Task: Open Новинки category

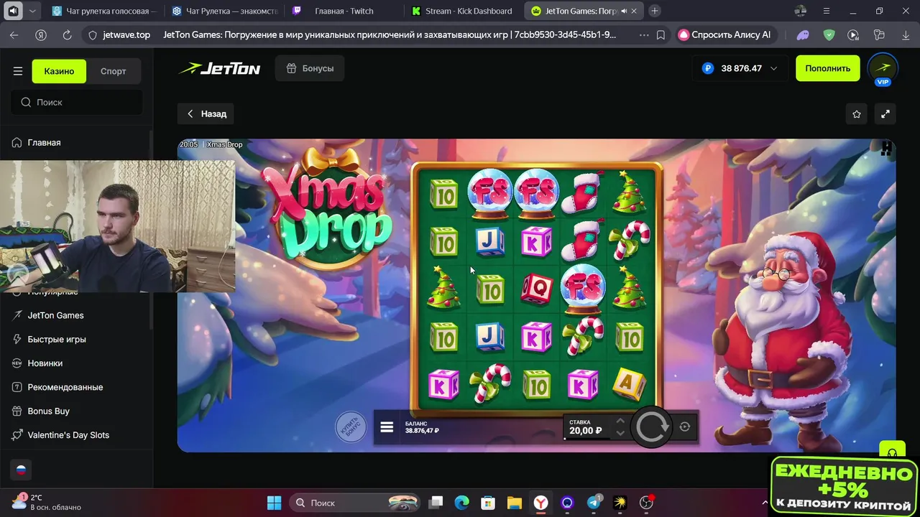Action: pos(45,363)
